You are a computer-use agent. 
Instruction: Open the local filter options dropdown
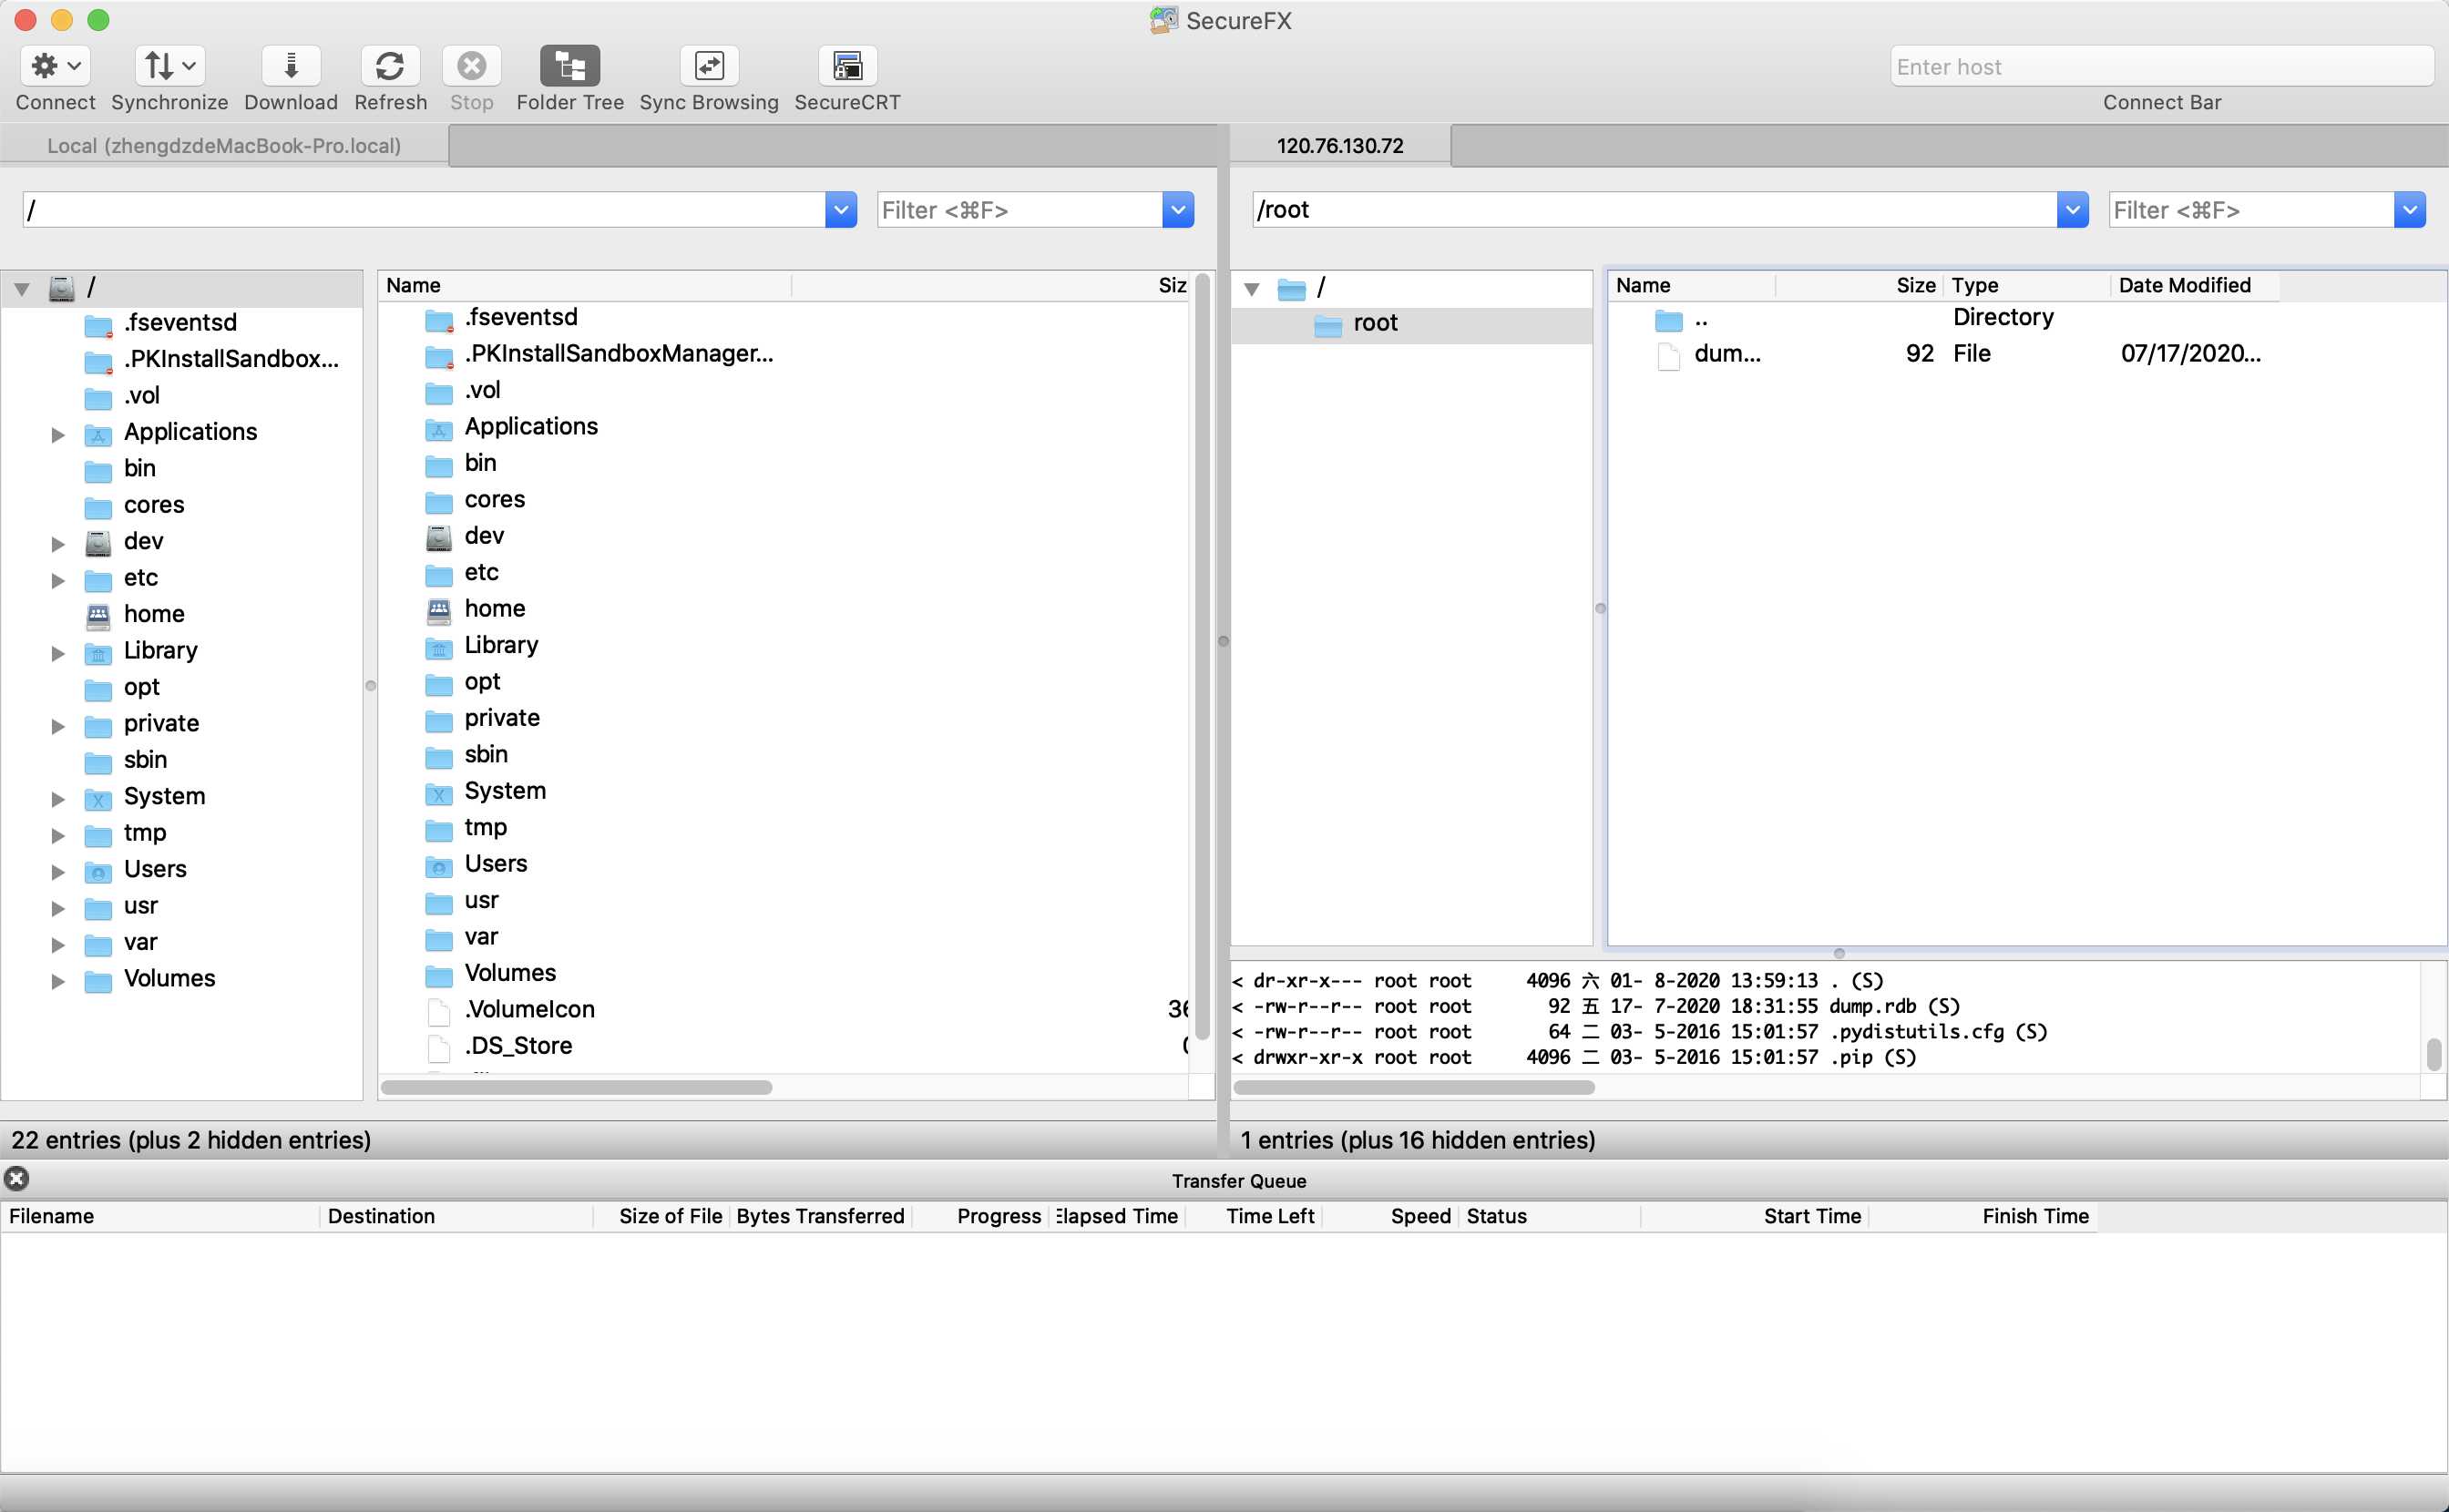1177,209
